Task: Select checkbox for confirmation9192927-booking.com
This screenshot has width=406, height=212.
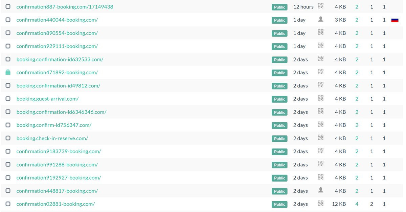Action: [x=8, y=178]
